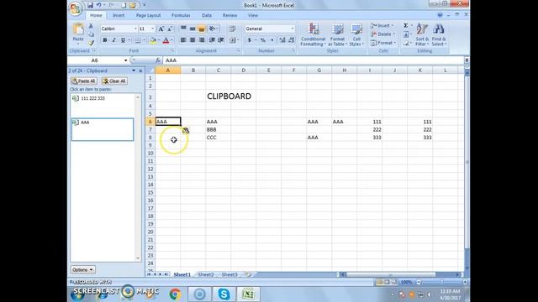This screenshot has width=538, height=302.
Task: Toggle Bottom Align button
Action: 202,29
